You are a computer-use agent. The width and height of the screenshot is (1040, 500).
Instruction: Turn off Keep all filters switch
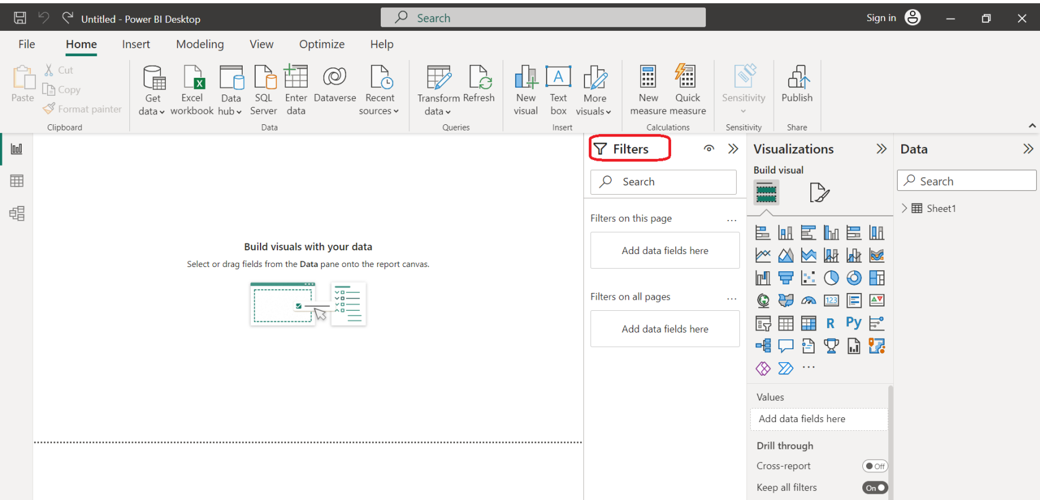(x=875, y=488)
